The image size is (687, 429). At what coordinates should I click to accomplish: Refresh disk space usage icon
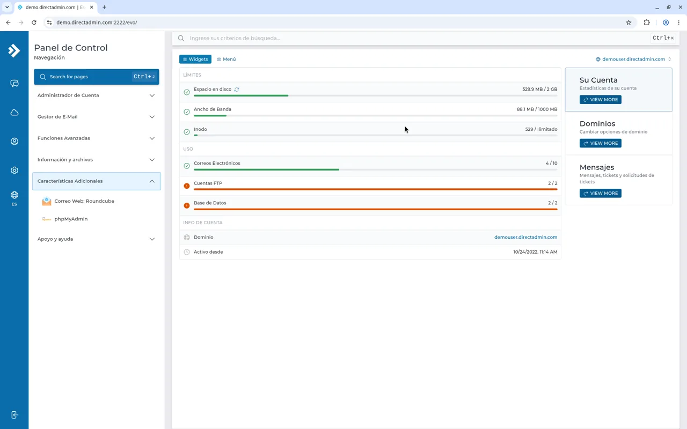237,90
